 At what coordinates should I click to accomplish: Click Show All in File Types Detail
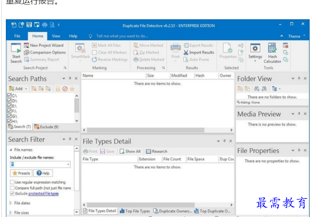pyautogui.click(x=130, y=152)
